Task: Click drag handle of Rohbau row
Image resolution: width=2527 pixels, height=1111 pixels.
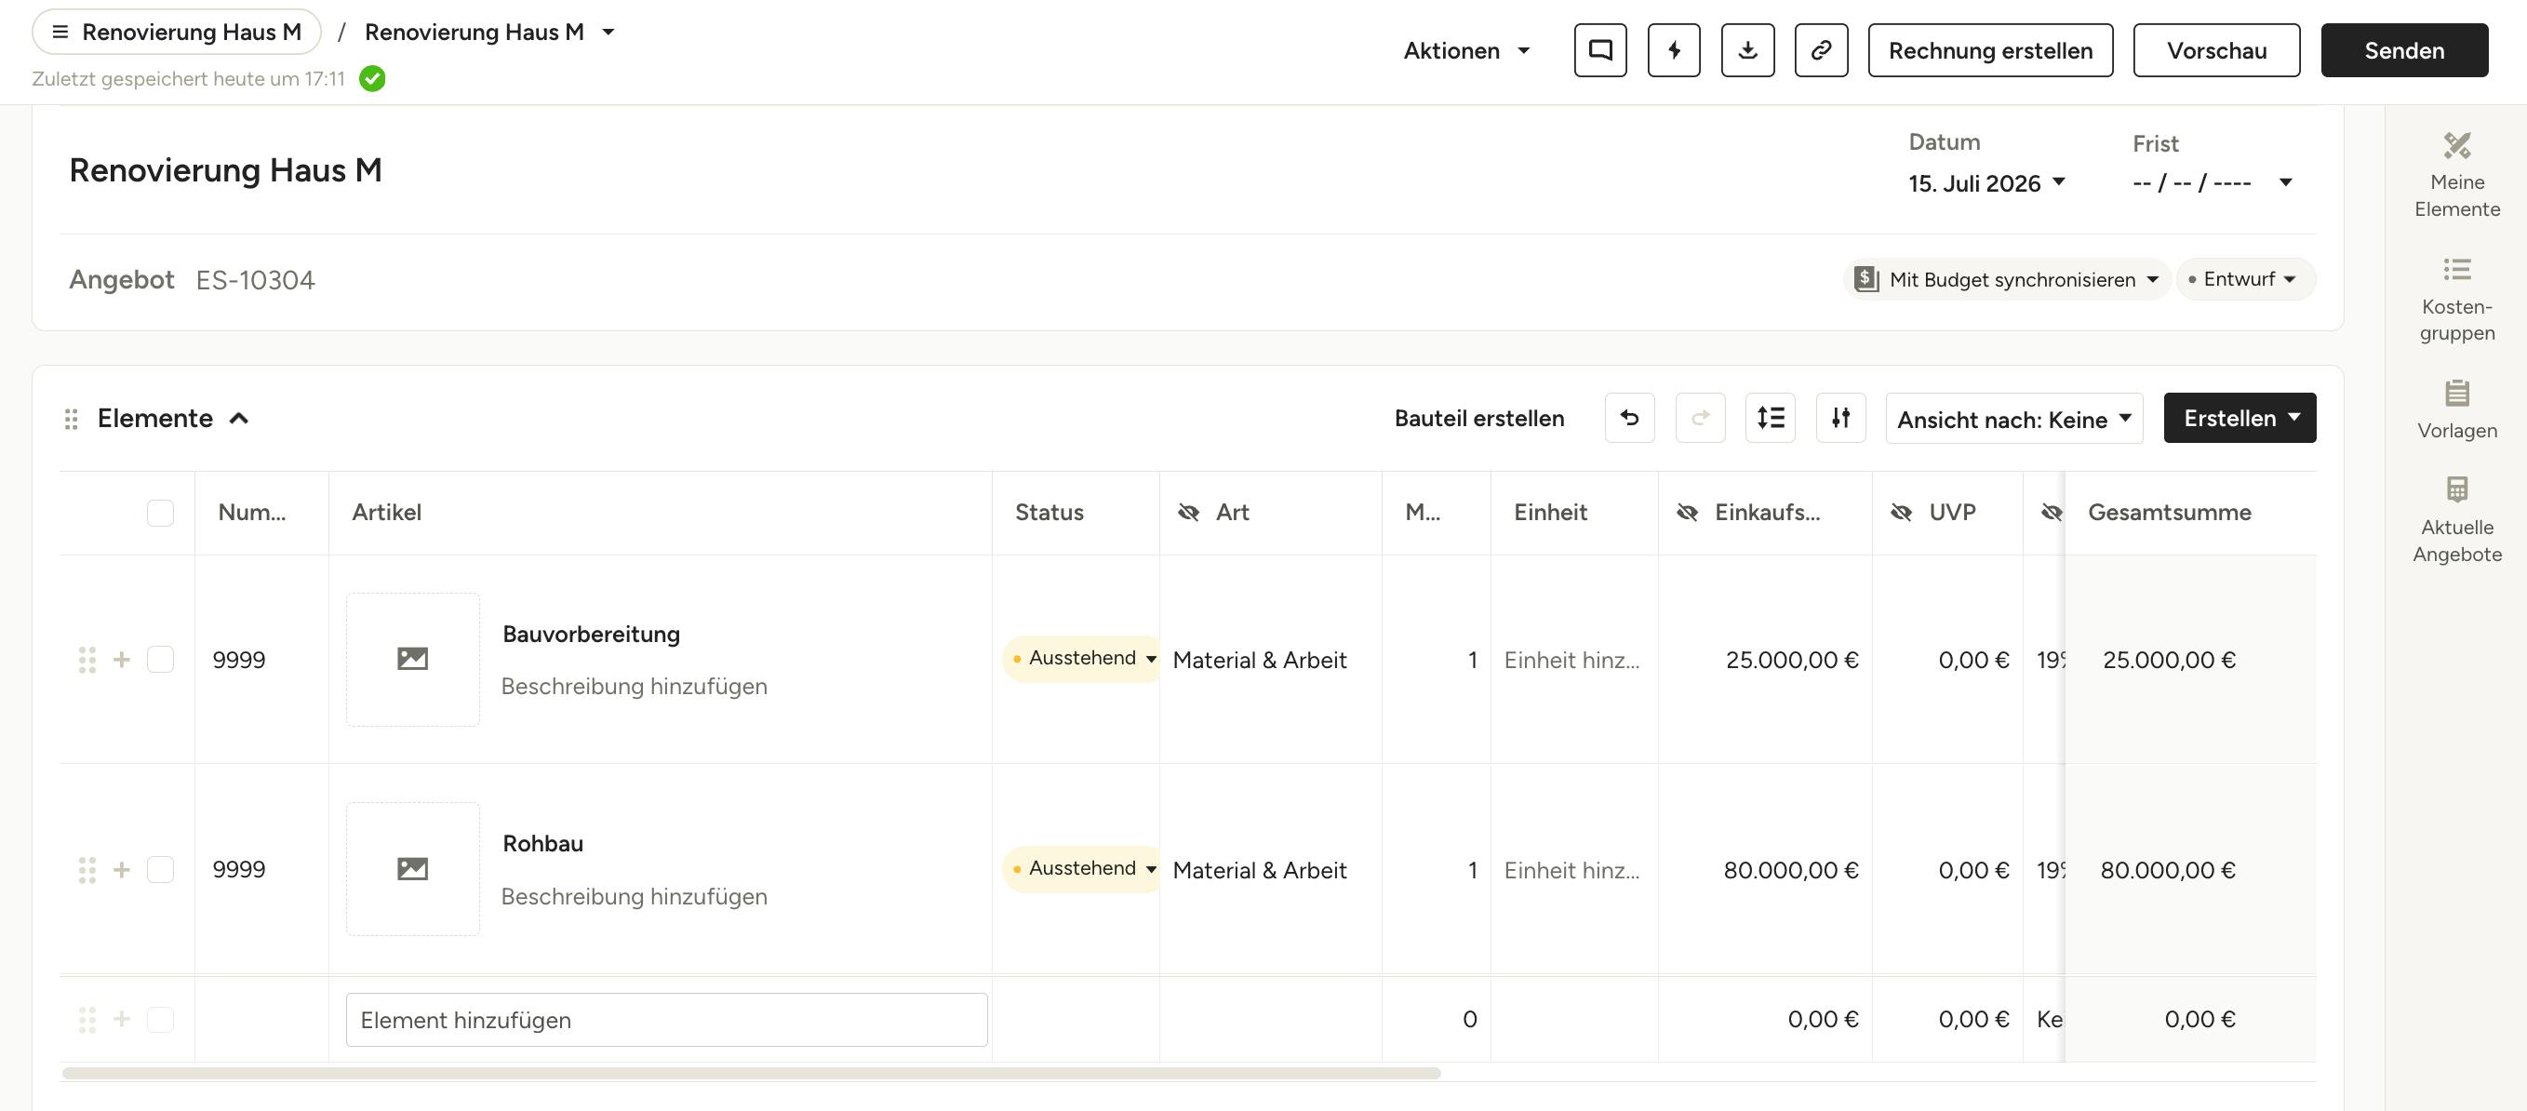Action: [87, 870]
